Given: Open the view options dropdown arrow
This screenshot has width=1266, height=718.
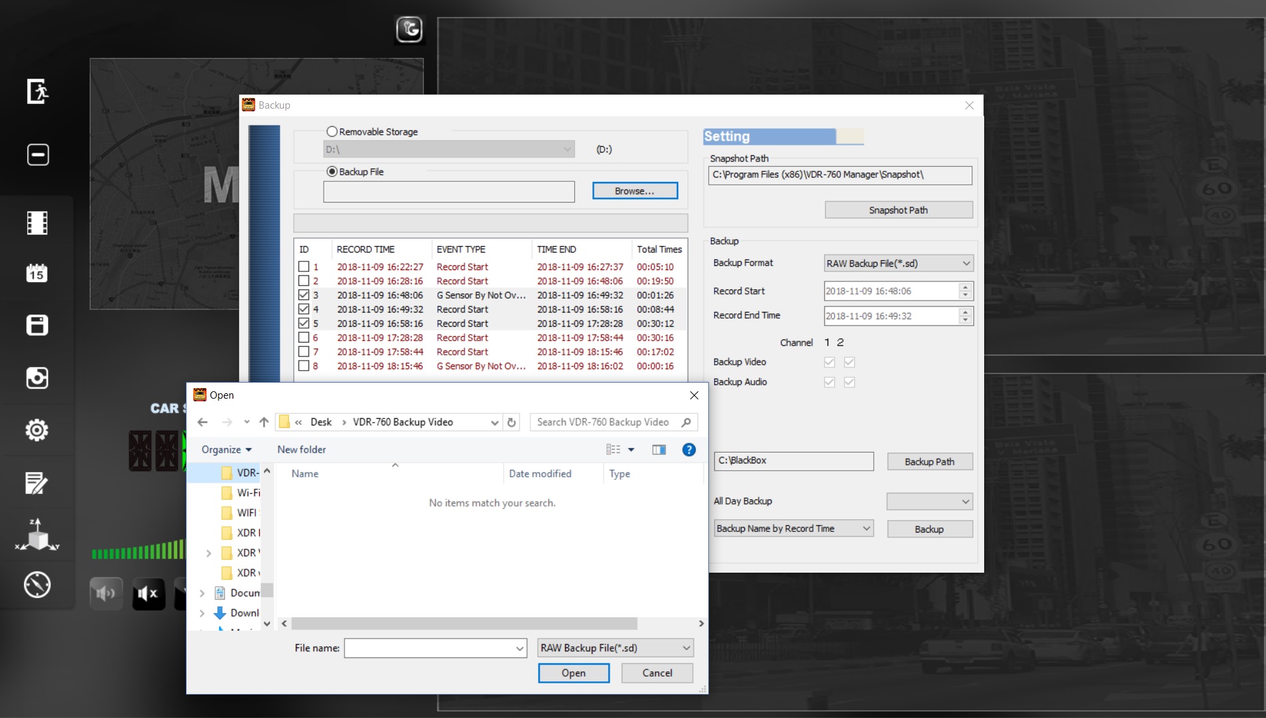Looking at the screenshot, I should point(631,449).
